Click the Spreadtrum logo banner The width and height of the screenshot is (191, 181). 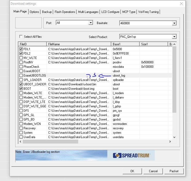tap(131, 155)
